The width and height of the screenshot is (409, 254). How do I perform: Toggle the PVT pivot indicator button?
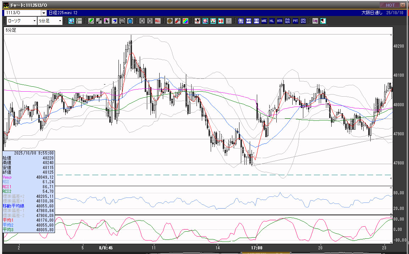pyautogui.click(x=295, y=21)
